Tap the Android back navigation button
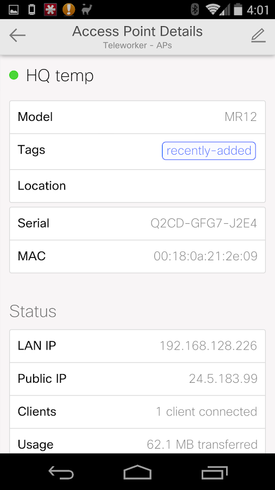The image size is (275, 490). pos(61,472)
